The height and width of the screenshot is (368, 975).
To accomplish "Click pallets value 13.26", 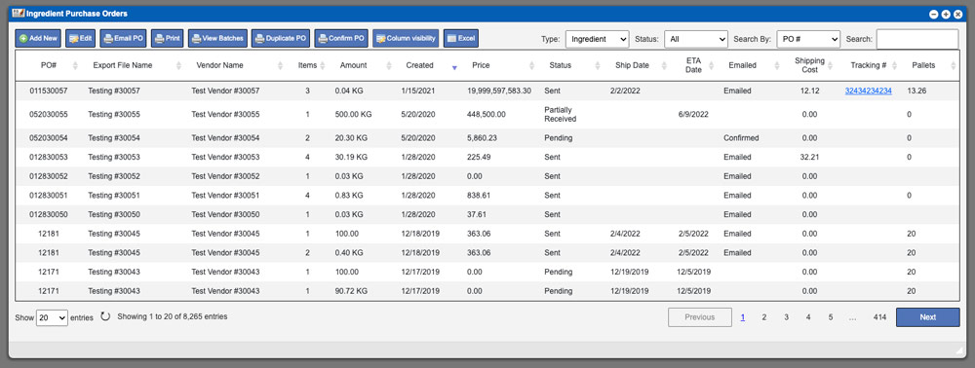I will pos(916,91).
